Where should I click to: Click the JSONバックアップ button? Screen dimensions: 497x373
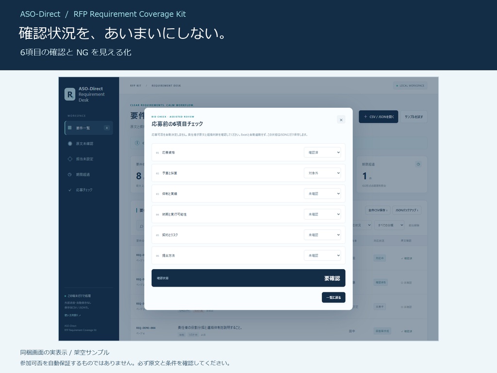407,210
